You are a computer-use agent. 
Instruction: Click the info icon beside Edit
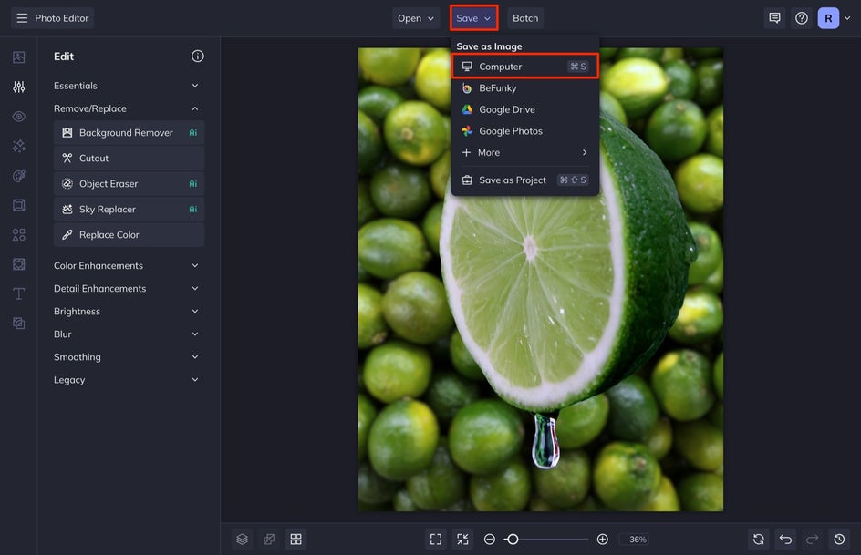coord(198,56)
